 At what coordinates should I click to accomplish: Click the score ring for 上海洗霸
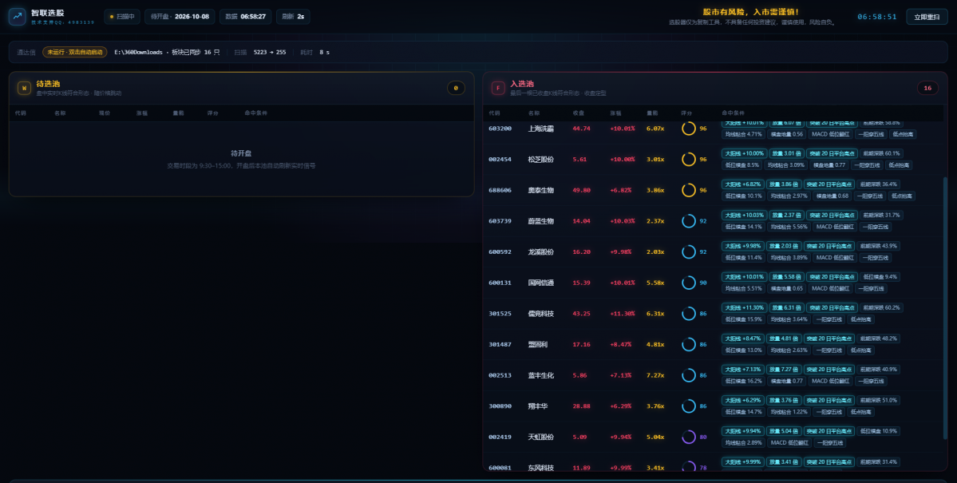pyautogui.click(x=689, y=129)
